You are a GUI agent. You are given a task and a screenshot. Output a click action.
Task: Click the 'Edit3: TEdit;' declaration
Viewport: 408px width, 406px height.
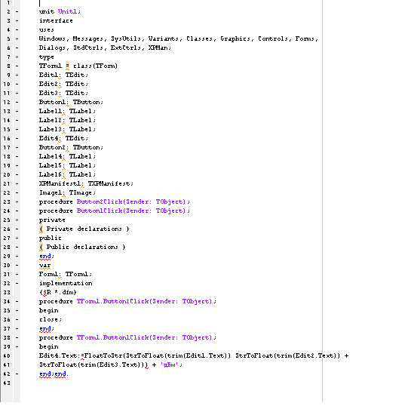point(64,94)
